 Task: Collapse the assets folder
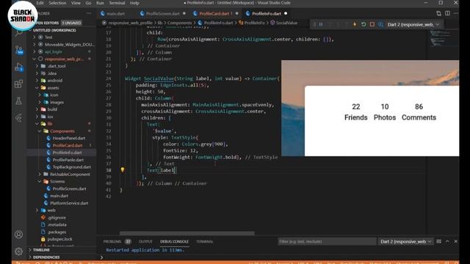tap(62, 88)
